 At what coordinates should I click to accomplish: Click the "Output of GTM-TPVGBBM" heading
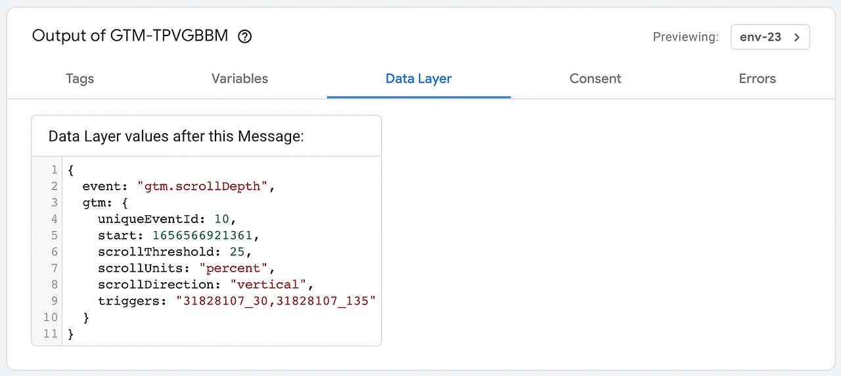point(130,36)
